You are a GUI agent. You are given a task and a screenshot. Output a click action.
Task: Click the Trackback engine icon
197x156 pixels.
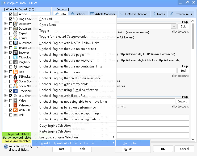coord(15,91)
